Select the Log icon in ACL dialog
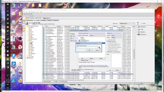164x92 pixels. pos(71,39)
